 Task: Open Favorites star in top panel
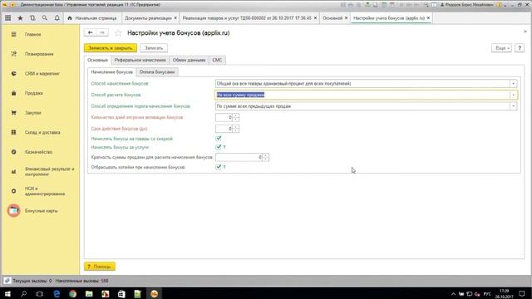coord(20,18)
